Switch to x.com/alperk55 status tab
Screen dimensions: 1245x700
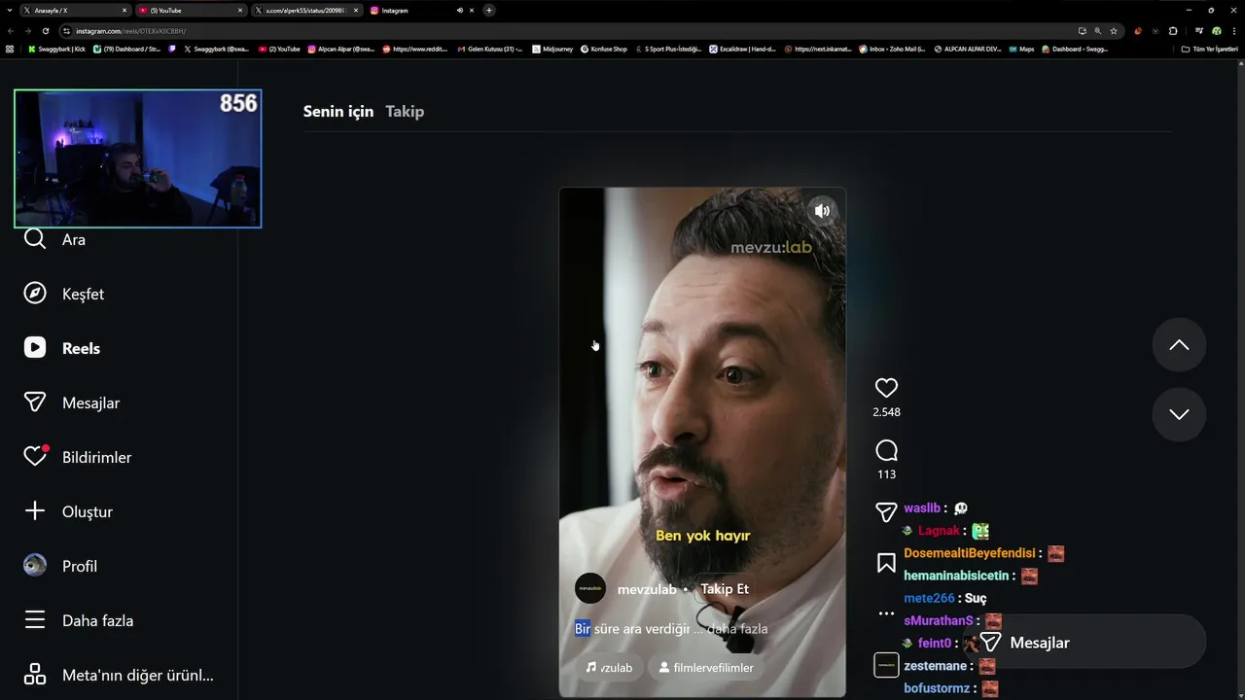coord(305,10)
